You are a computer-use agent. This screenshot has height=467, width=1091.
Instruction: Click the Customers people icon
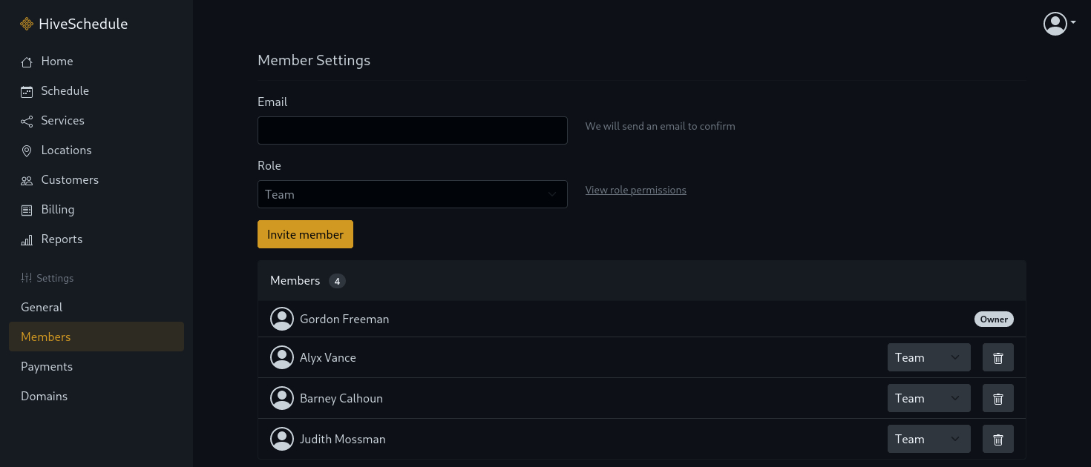27,180
